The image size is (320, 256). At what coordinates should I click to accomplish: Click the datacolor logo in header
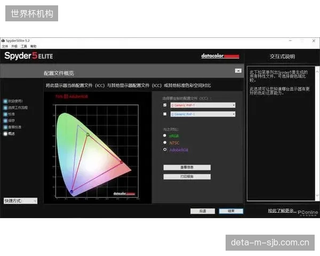(220, 55)
